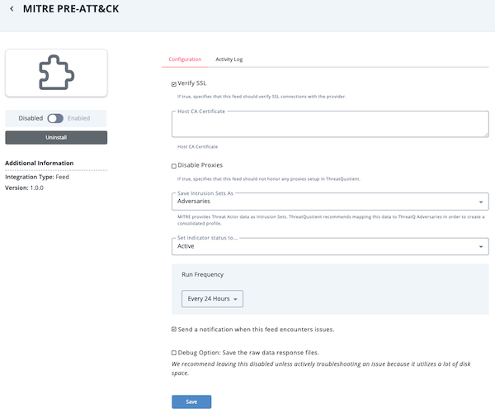Go back using the left chevron arrow

pos(12,9)
